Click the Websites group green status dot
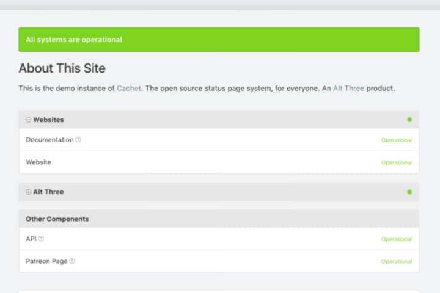440x293 pixels. (x=409, y=120)
